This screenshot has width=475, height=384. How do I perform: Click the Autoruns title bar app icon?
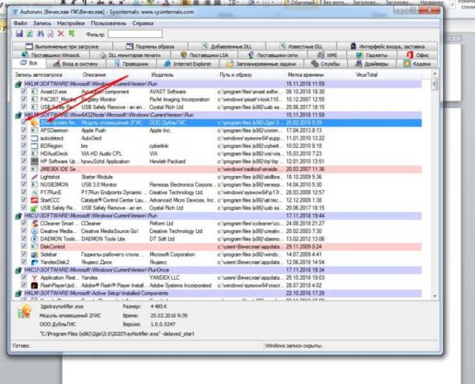click(x=15, y=12)
